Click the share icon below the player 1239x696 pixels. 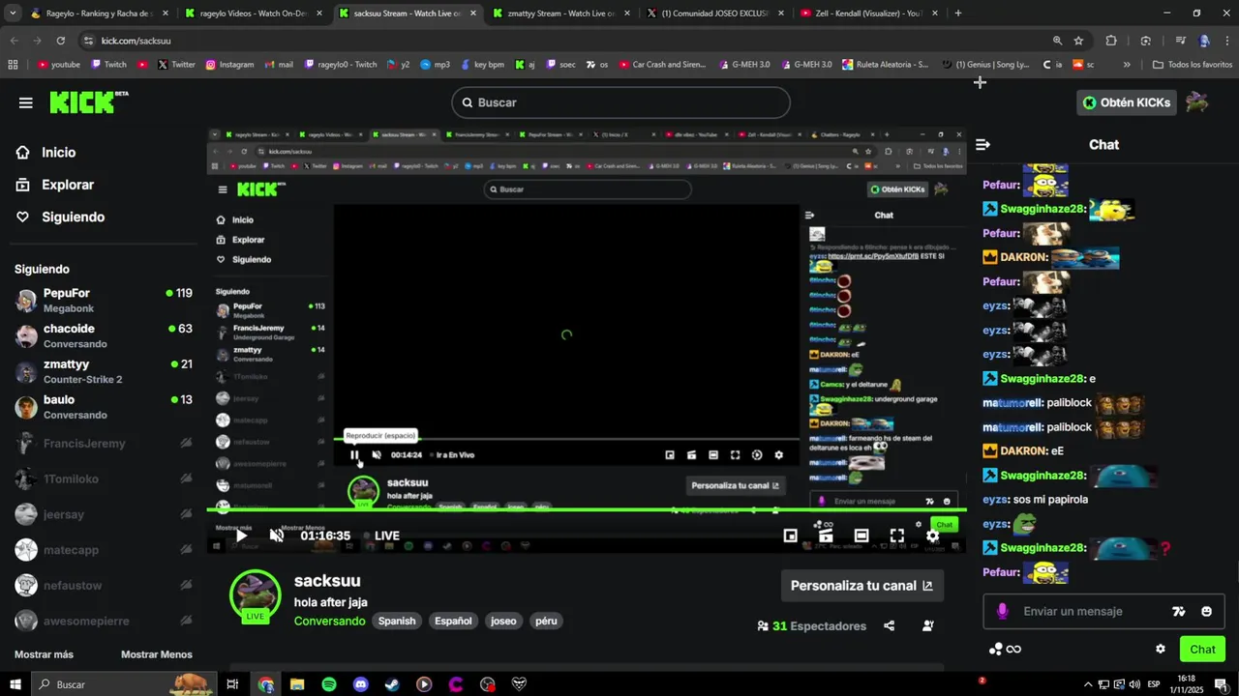(889, 626)
